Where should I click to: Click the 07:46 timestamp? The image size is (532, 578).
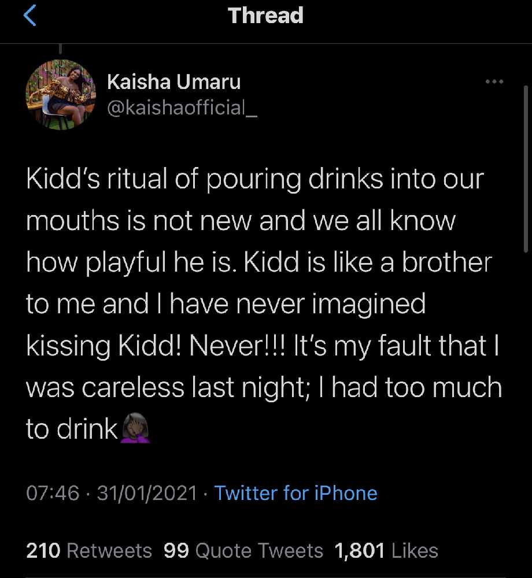tap(53, 493)
